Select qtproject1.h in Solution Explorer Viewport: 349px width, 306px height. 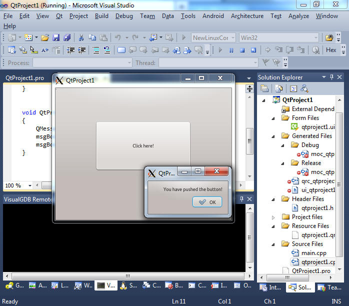317,208
